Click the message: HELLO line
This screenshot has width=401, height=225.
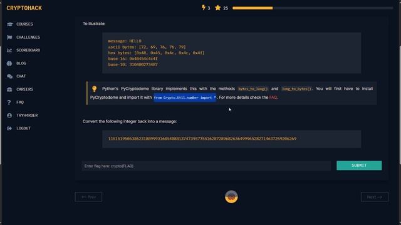[x=125, y=41]
